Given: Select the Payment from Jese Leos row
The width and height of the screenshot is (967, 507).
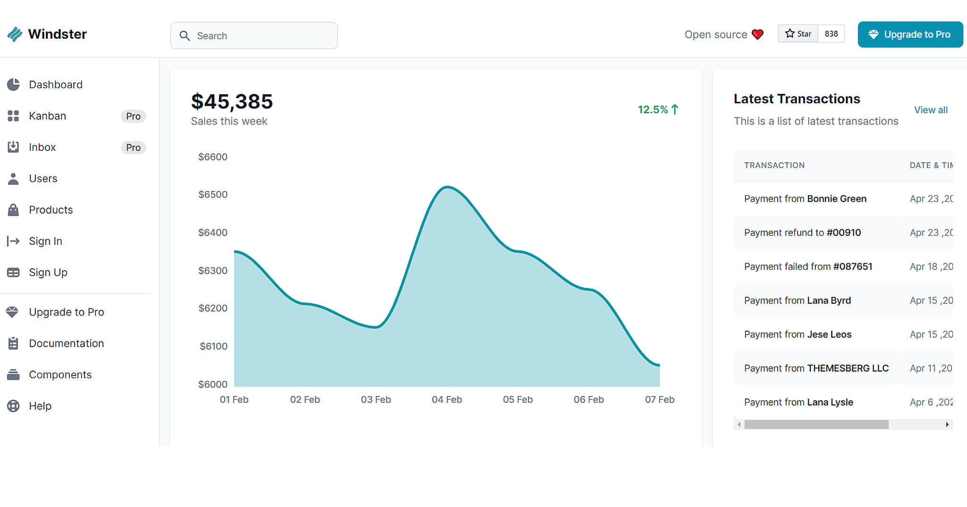Looking at the screenshot, I should [x=843, y=334].
